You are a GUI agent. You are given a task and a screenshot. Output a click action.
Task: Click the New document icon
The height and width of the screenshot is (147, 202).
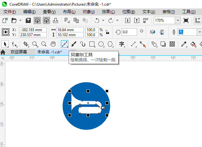(5, 20)
